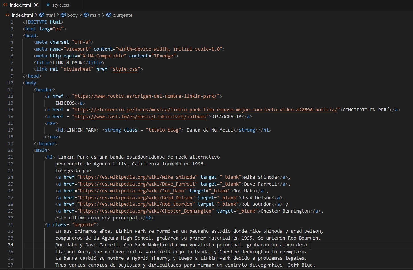Screen dimensions: 413x270
Task: Click the text LINKIN PARK in the title tag
Action: 68,63
